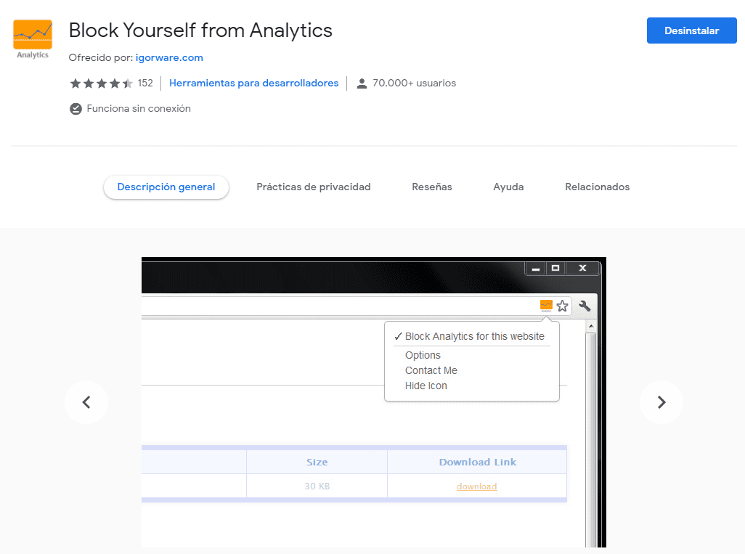Open the wrench menu icon in the screenshot

click(585, 306)
